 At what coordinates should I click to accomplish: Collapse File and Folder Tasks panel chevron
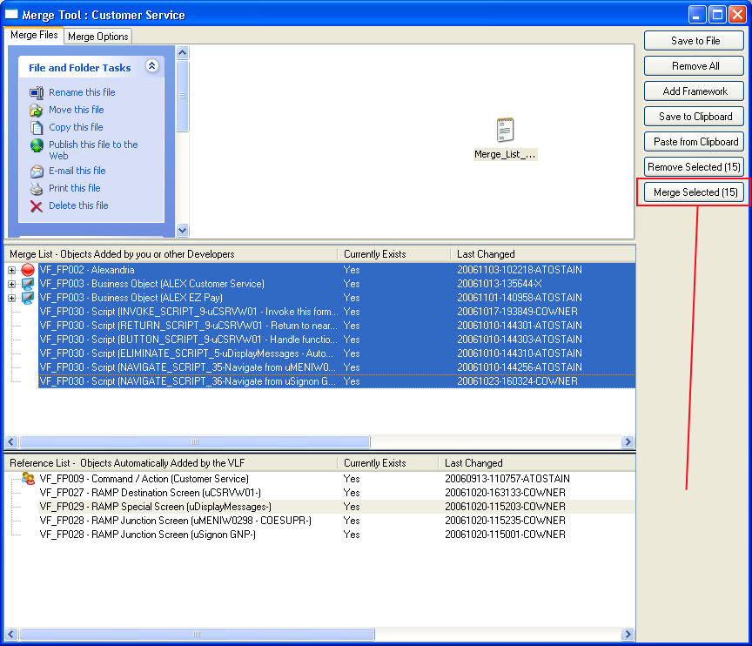[152, 66]
